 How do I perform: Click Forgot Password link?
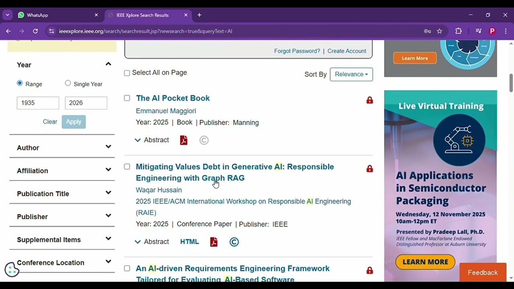(297, 51)
